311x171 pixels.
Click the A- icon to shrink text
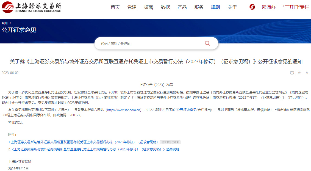[307, 73]
